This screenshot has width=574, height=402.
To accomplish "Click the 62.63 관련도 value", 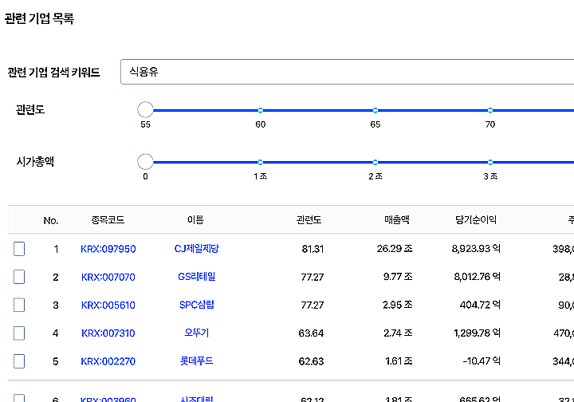I will click(x=311, y=361).
